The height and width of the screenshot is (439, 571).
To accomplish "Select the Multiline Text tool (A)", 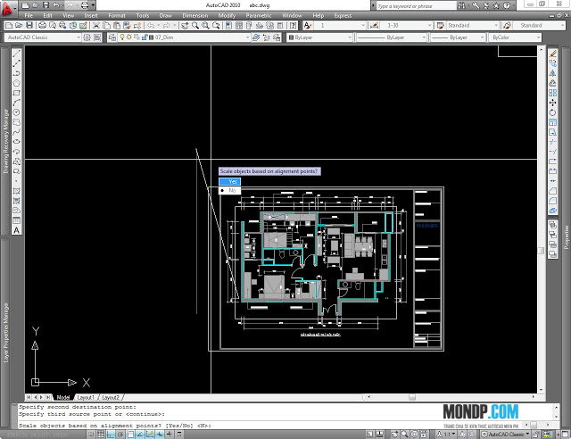I will click(16, 230).
